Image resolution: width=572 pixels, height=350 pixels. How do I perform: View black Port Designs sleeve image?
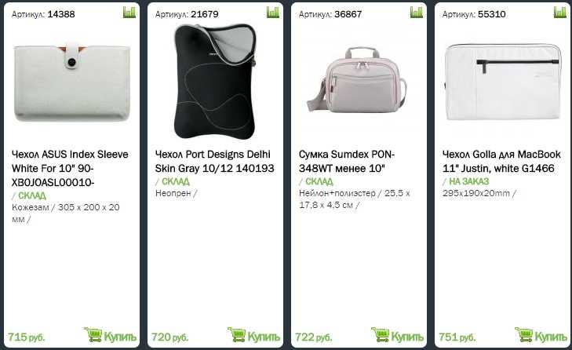pyautogui.click(x=214, y=82)
